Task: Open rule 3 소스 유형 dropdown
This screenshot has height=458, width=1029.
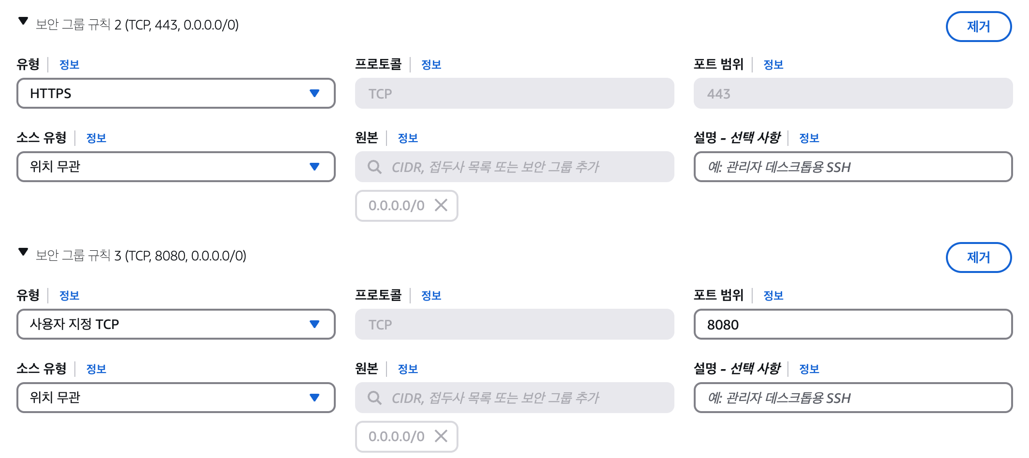Action: click(176, 398)
